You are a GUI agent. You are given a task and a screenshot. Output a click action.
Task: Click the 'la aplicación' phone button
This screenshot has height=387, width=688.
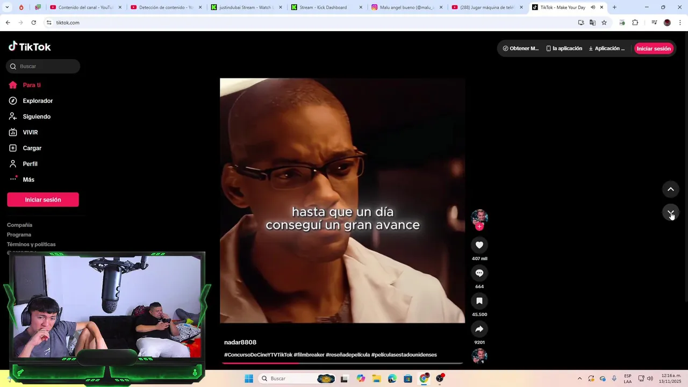[564, 48]
